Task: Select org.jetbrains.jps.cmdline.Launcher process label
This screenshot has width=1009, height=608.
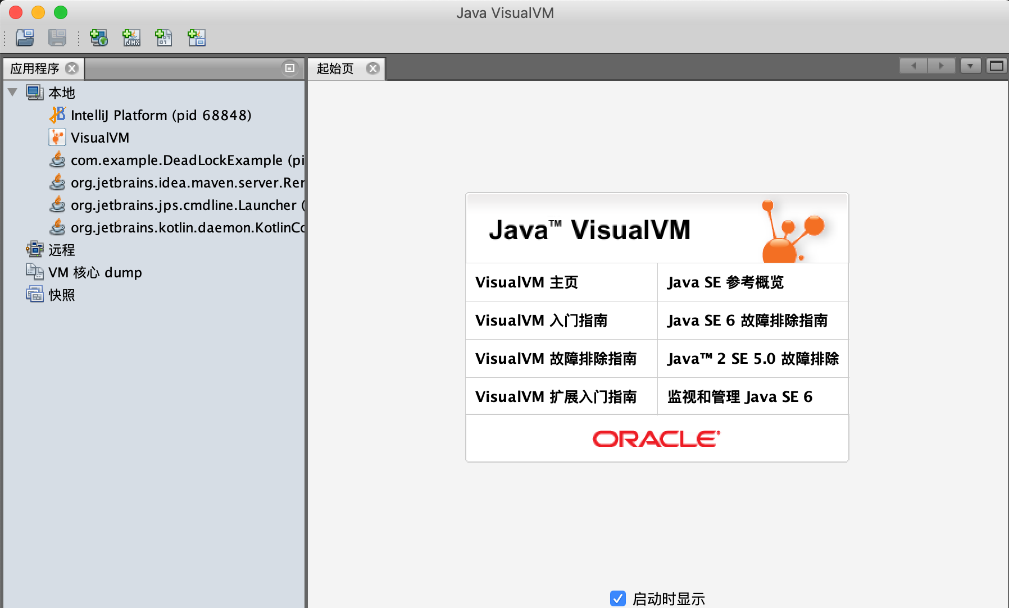Action: pyautogui.click(x=187, y=205)
